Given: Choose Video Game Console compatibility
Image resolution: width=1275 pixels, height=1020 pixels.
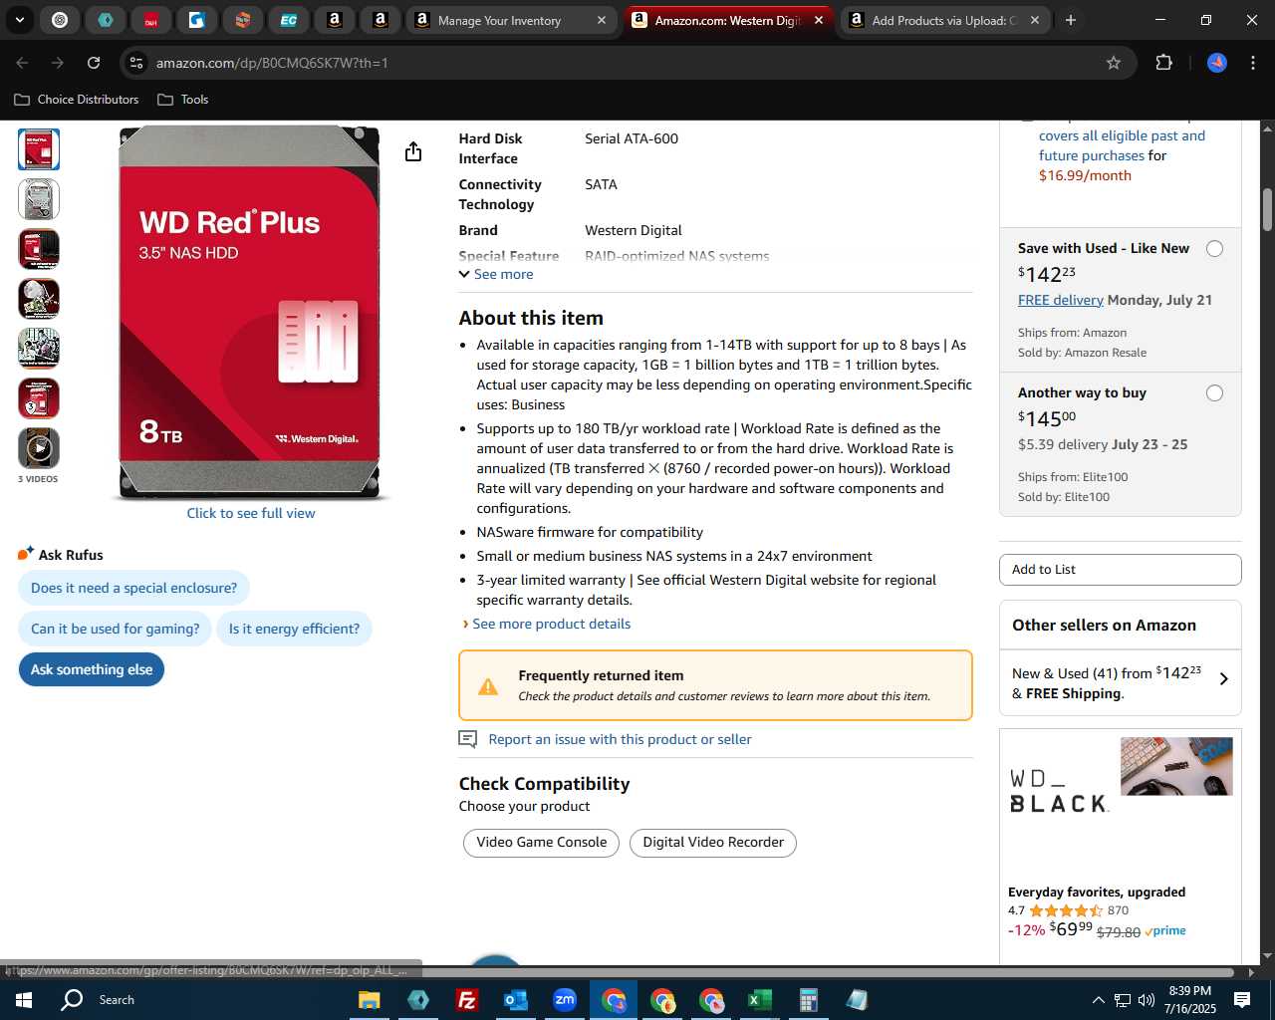Looking at the screenshot, I should [541, 843].
